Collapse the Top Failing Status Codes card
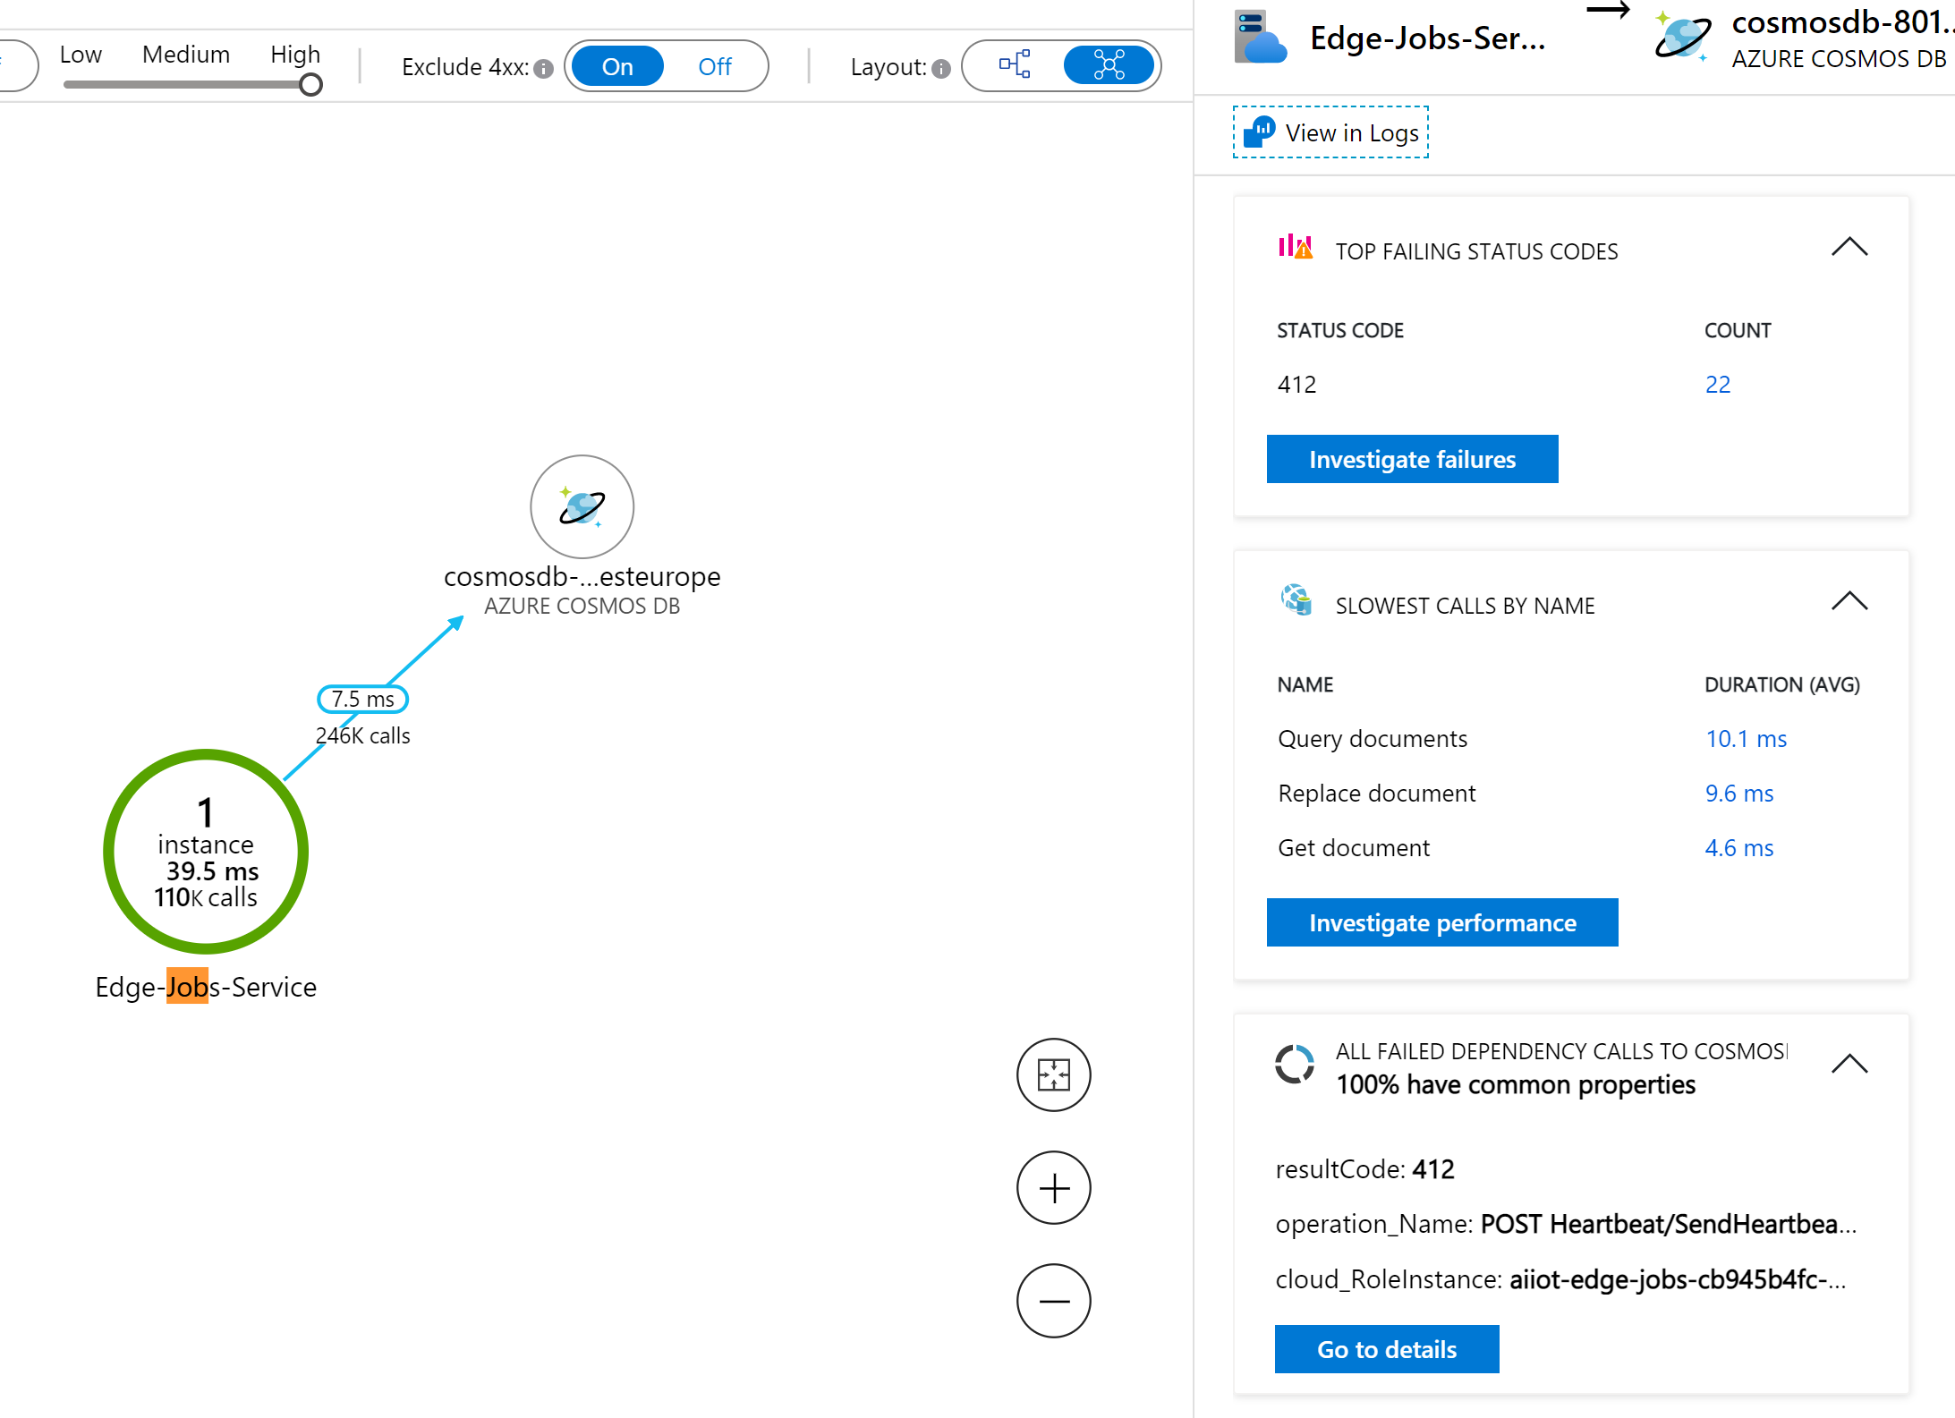Image resolution: width=1955 pixels, height=1418 pixels. (1849, 246)
